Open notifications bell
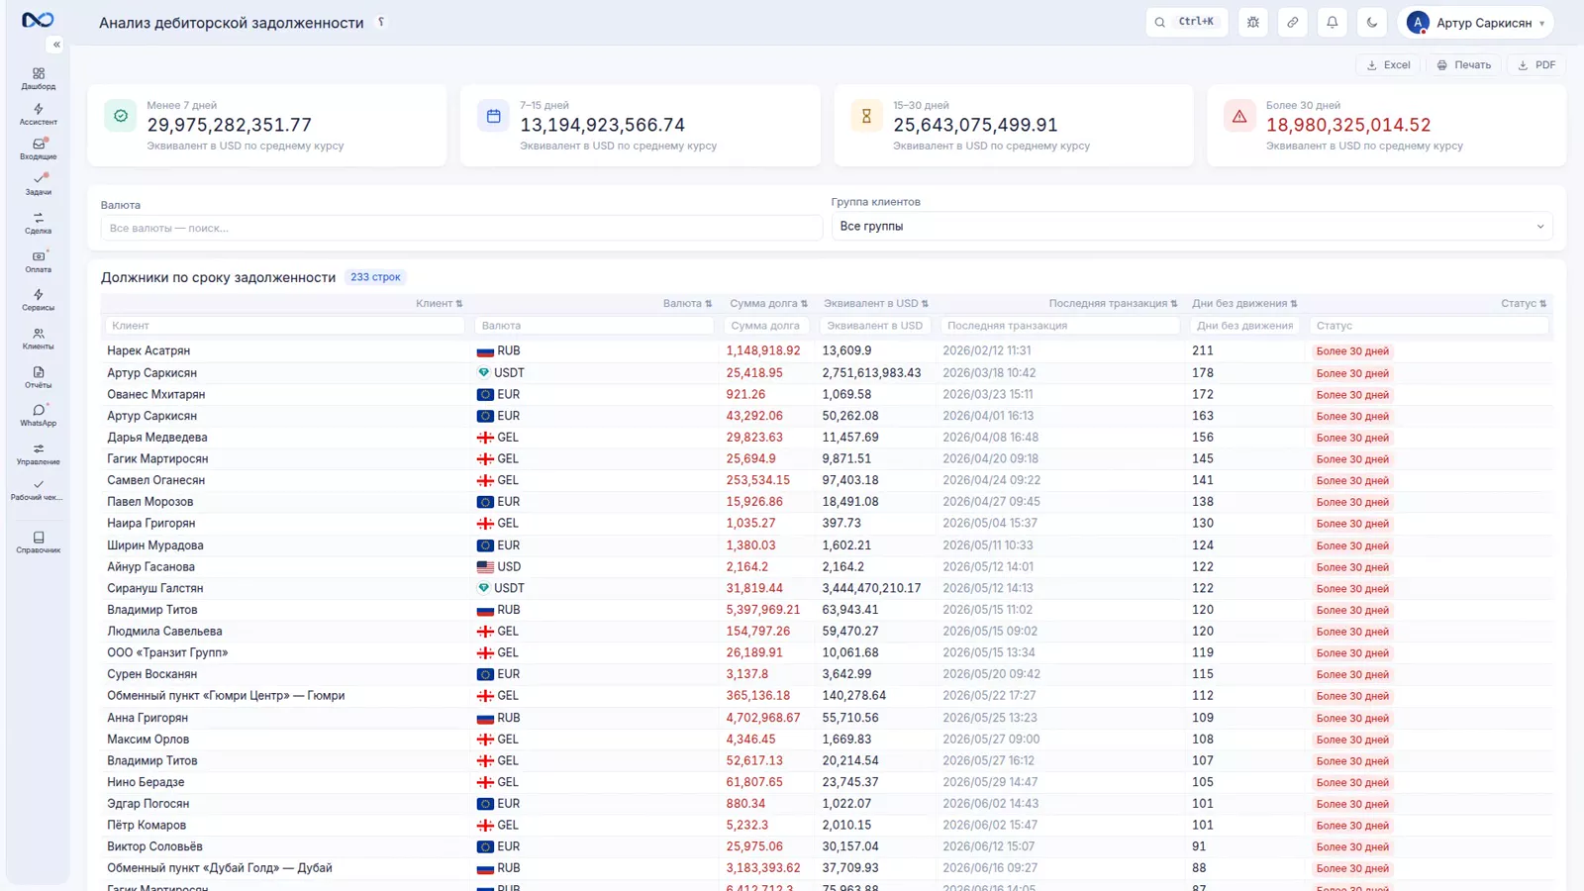This screenshot has width=1584, height=891. pyautogui.click(x=1333, y=22)
